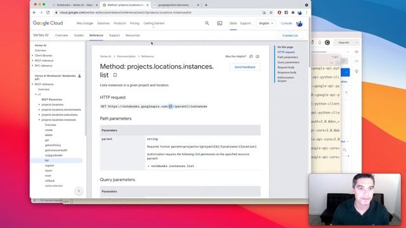Open the Products menu
Viewport: 406px width, 228px height.
pyautogui.click(x=120, y=23)
